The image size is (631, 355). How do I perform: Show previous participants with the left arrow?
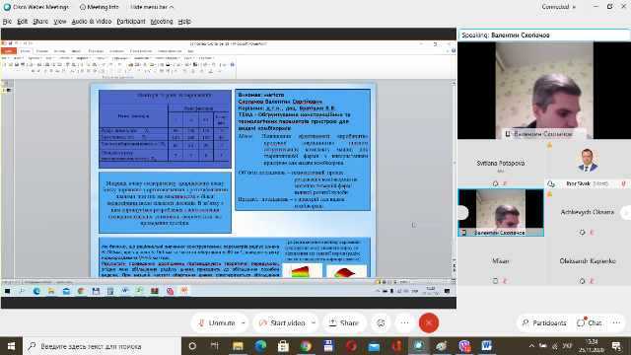pos(462,213)
